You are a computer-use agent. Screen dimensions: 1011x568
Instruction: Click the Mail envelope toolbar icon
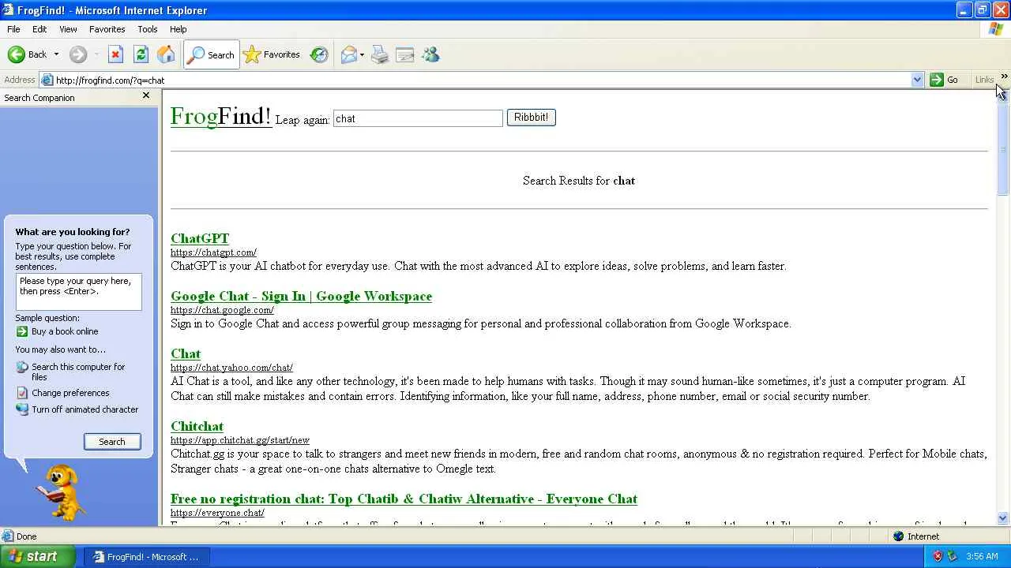coord(348,54)
